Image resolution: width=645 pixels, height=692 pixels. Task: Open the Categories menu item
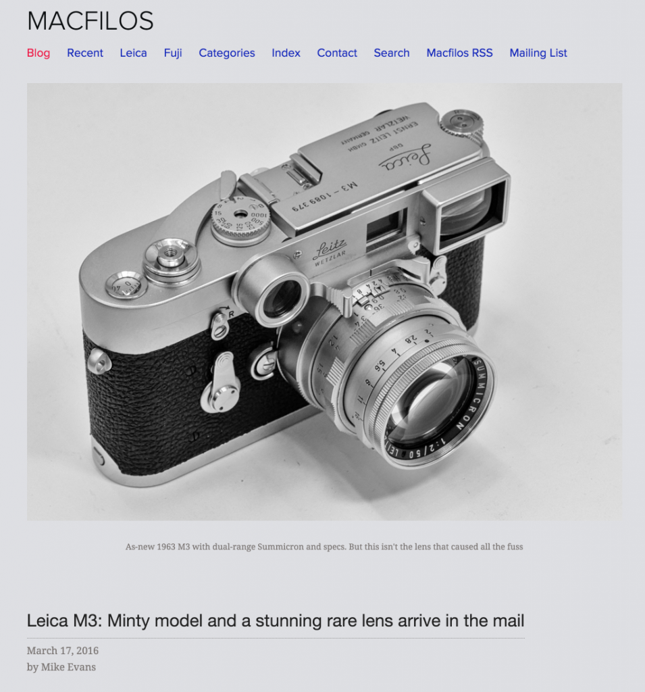tap(227, 53)
